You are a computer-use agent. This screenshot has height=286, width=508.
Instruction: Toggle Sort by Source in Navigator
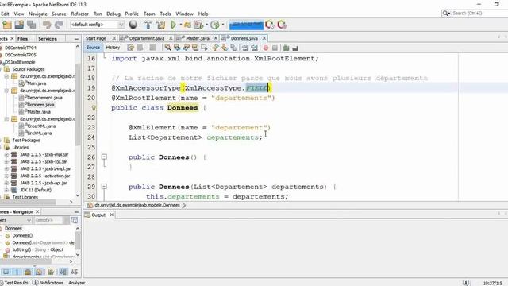[x=75, y=272]
